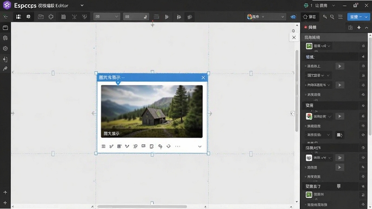372x209 pixels.
Task: Click the sparkle icon in properties panel header
Action: [x=359, y=27]
